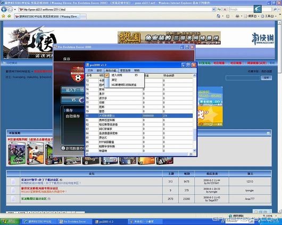The image size is (282, 225).
Task: Select row 81 in the team table
Action: 139,120
